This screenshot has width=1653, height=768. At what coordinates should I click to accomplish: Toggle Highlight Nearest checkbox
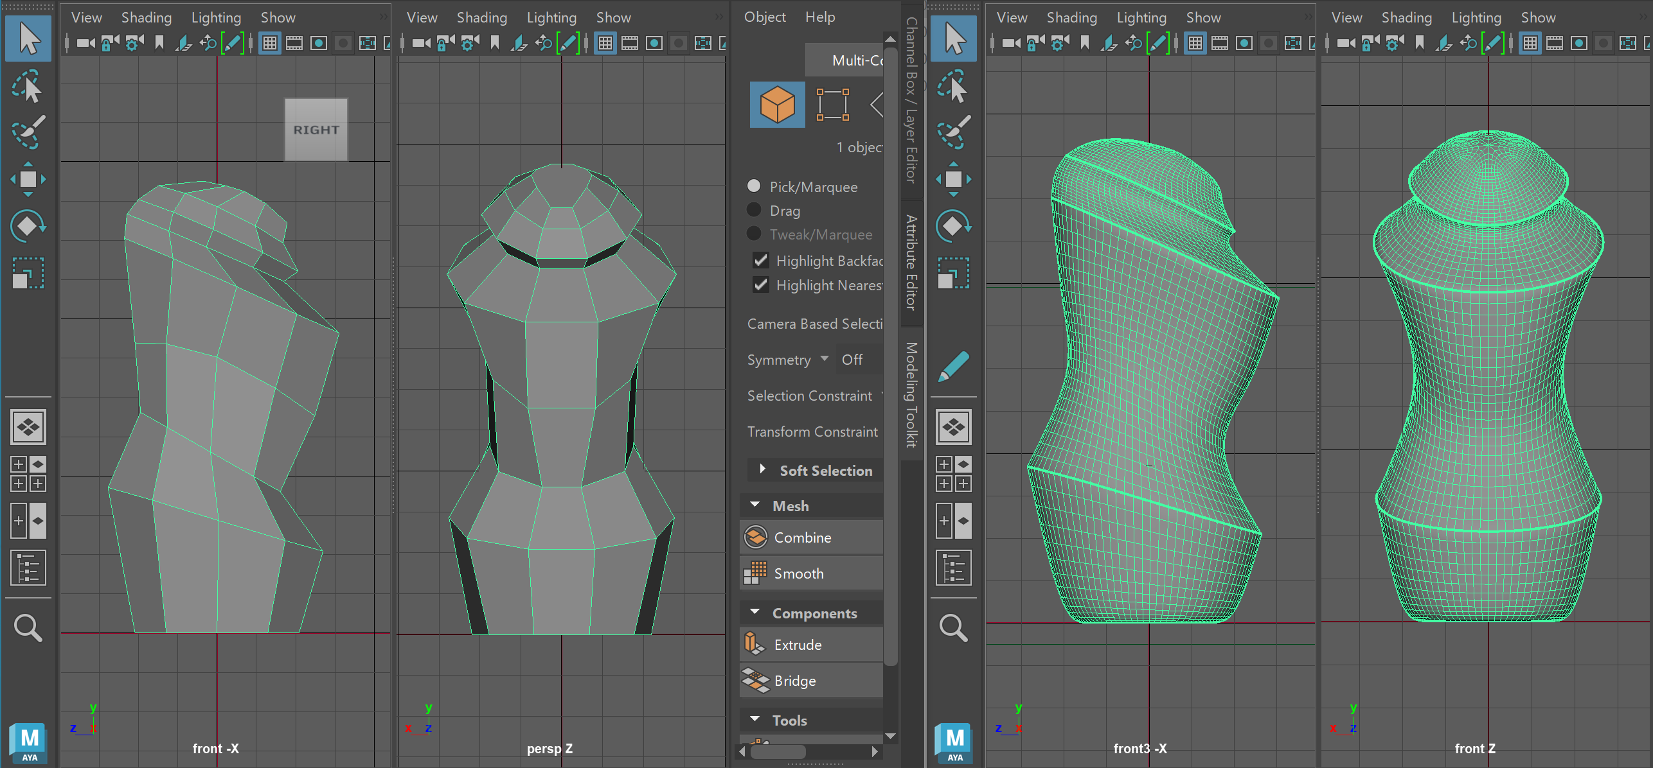point(761,284)
